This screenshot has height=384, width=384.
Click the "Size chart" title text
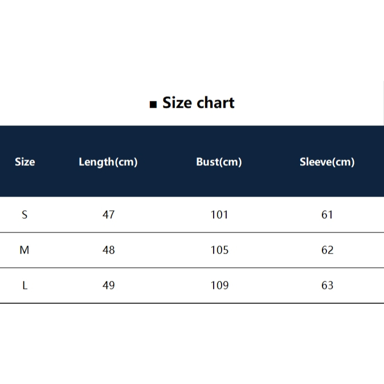[x=198, y=103]
